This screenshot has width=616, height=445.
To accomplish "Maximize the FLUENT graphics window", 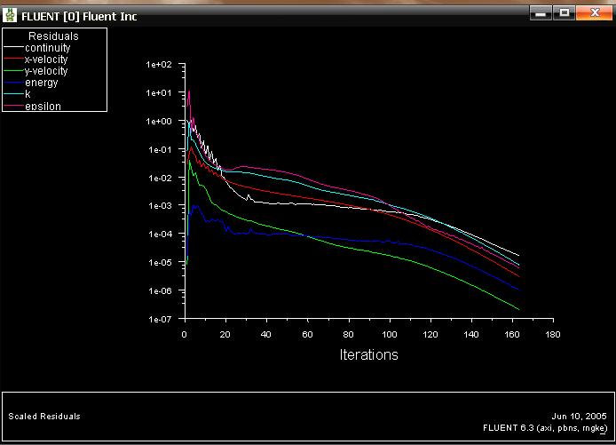I will (565, 13).
